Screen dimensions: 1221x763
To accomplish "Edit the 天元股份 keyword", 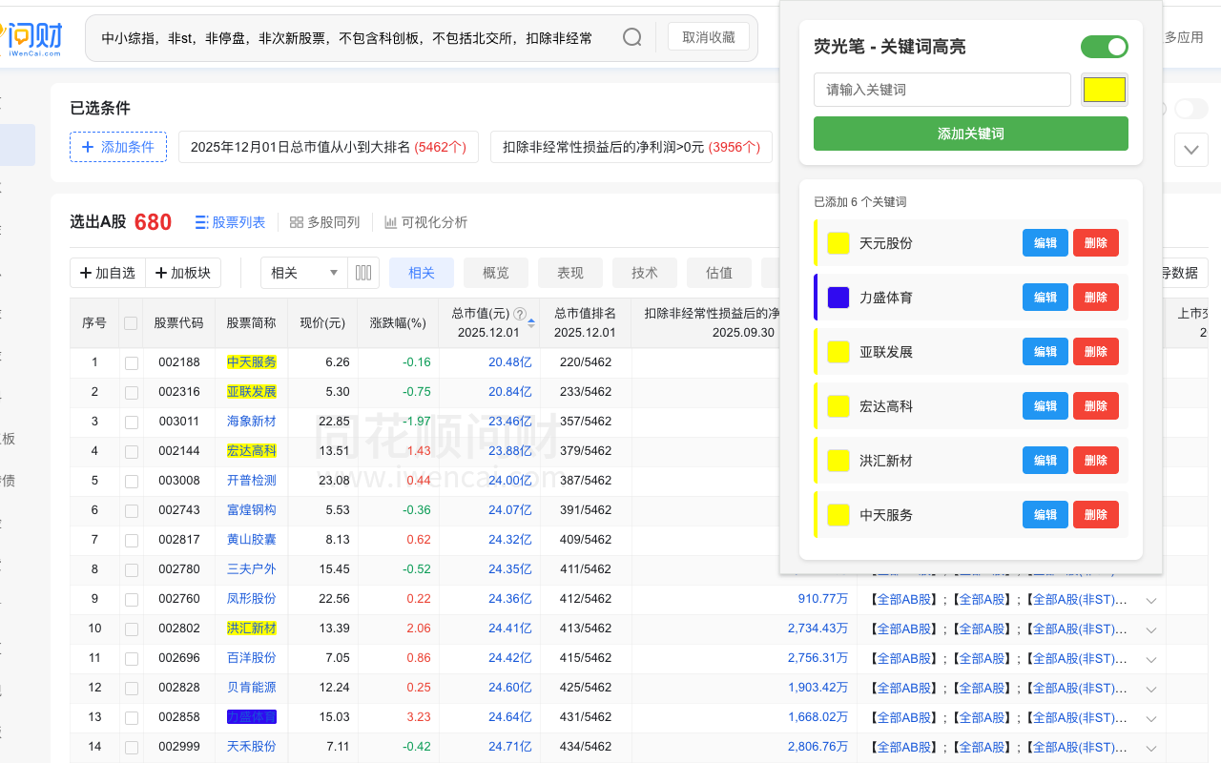I will [1045, 243].
